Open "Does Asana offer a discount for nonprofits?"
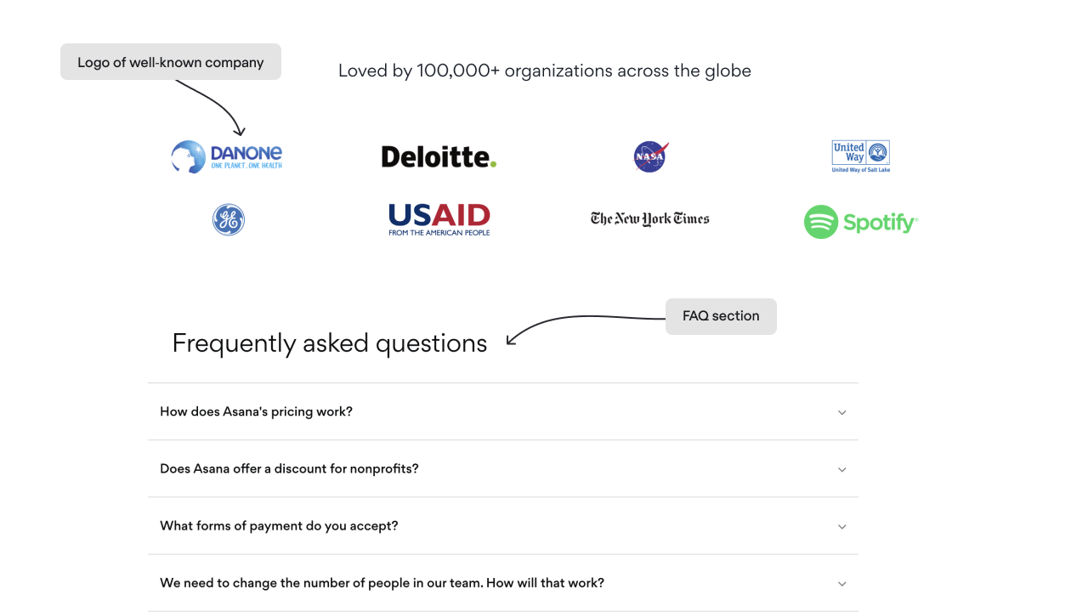Viewport: 1088px width, 612px height. tap(503, 468)
